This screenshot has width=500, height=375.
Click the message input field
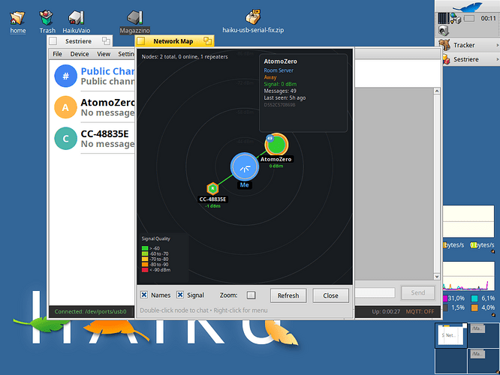[375, 292]
